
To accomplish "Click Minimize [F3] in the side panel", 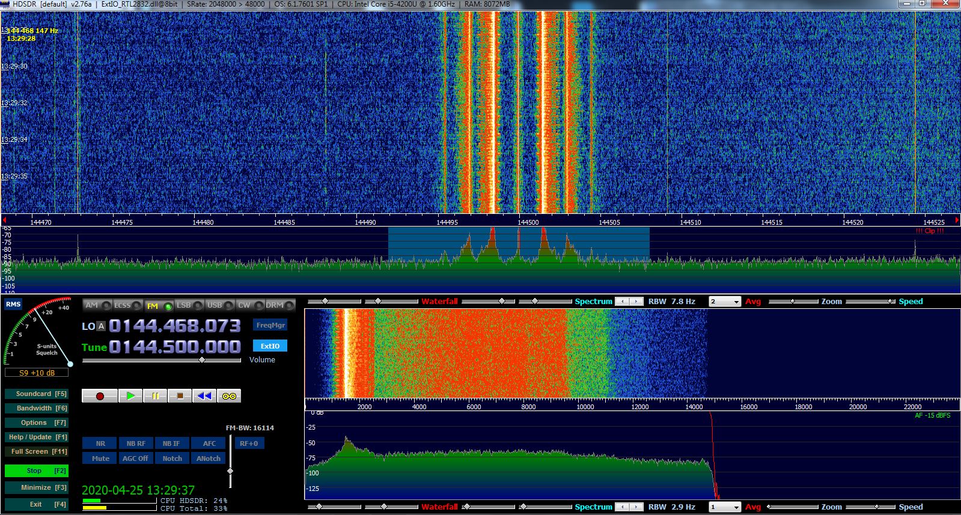I will pos(36,488).
